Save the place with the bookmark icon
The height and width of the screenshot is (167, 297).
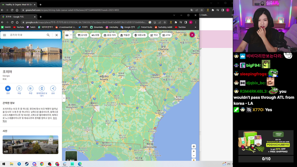point(19,89)
